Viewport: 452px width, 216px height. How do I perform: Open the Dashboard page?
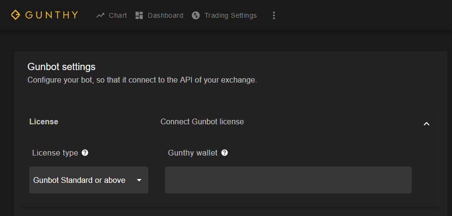click(159, 15)
